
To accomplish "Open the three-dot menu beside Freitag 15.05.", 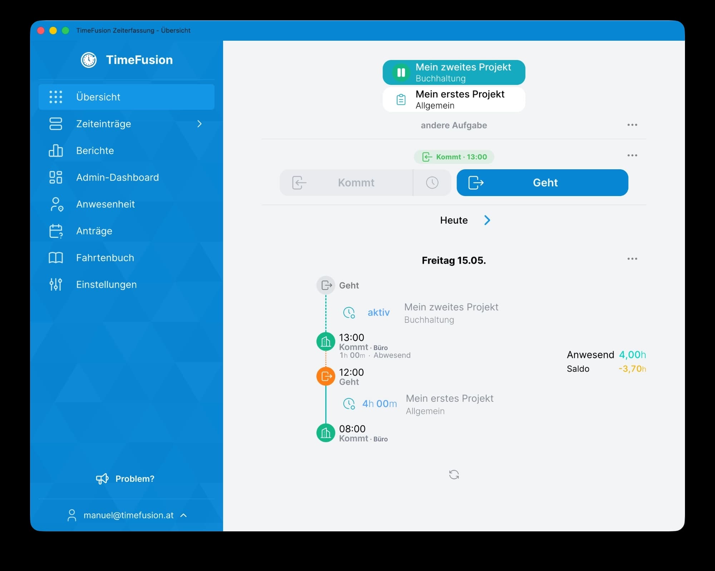I will (632, 259).
